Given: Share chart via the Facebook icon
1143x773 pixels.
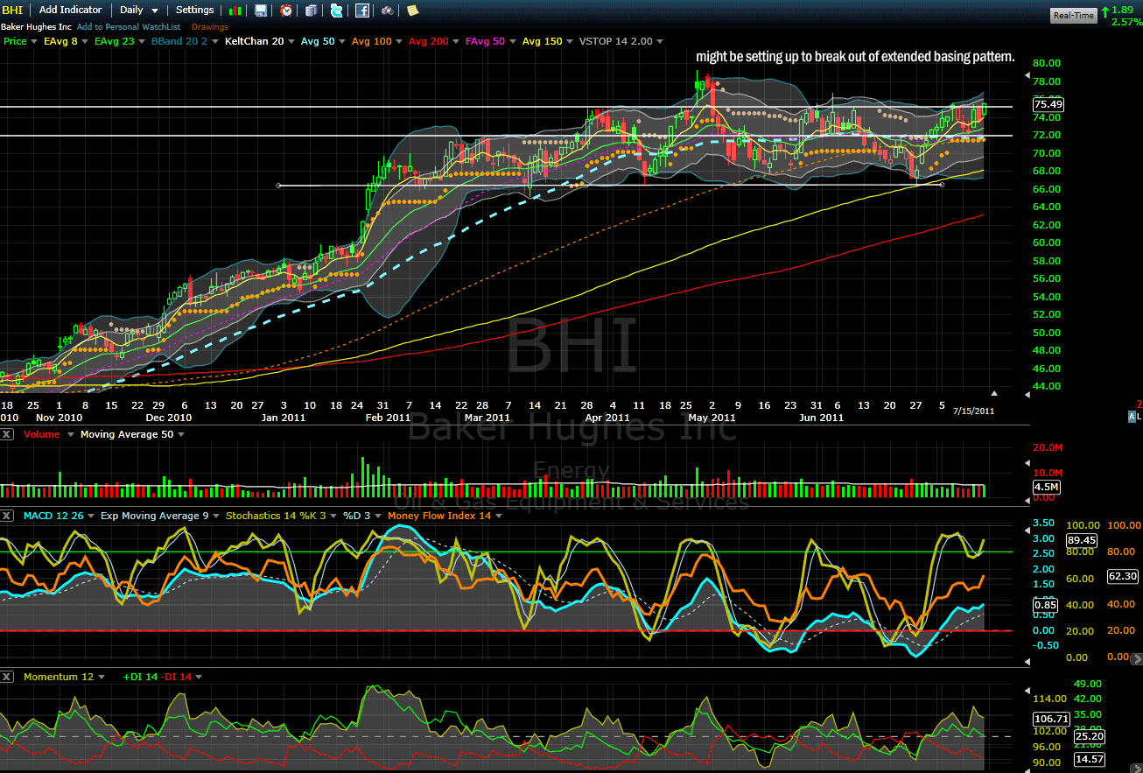Looking at the screenshot, I should 362,11.
